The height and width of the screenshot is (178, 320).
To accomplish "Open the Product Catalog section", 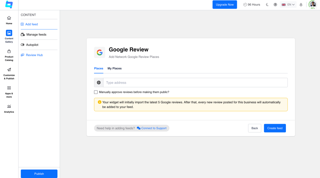I will click(9, 55).
